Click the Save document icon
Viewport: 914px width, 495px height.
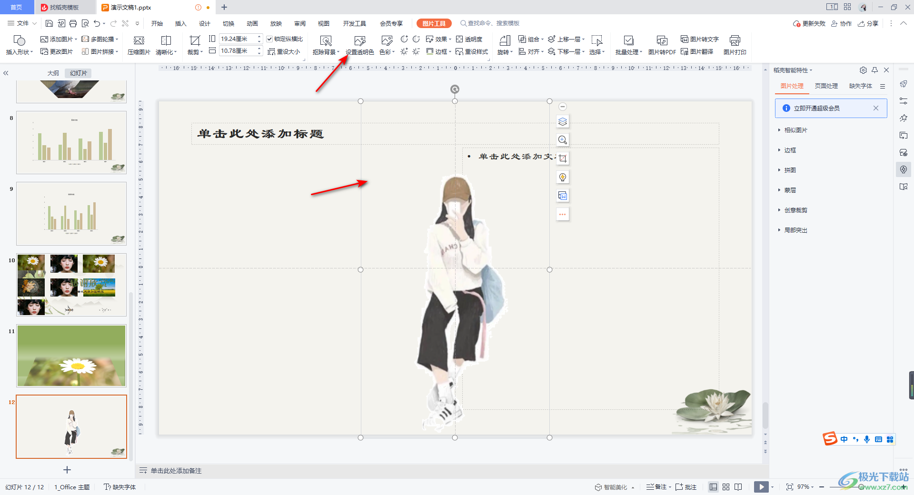tap(49, 23)
